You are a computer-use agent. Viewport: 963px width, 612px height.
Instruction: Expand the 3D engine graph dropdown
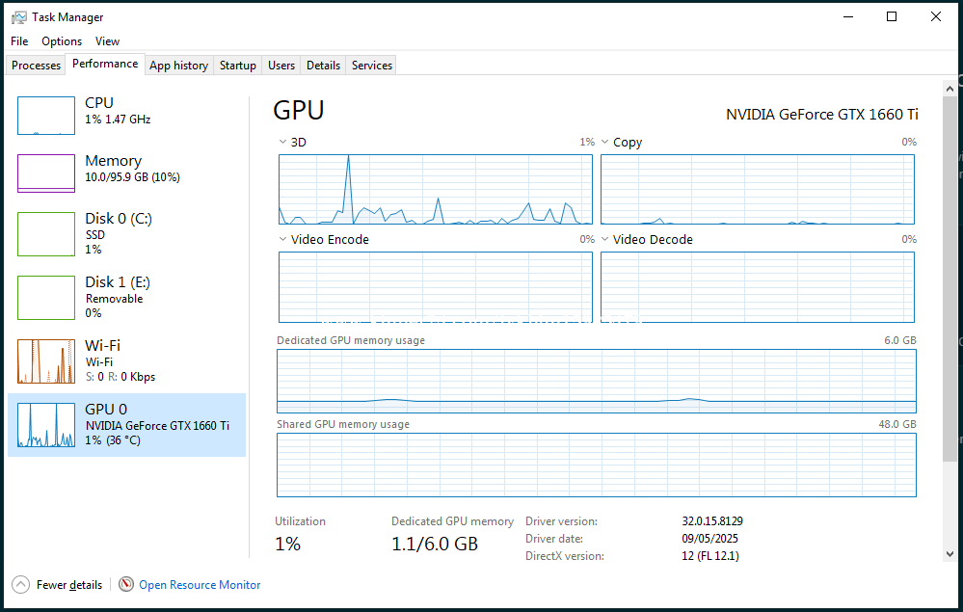coord(283,143)
